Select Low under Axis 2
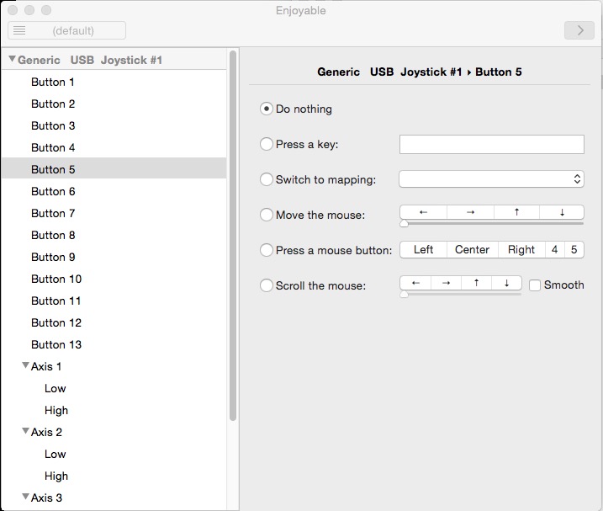The height and width of the screenshot is (511, 603). pyautogui.click(x=114, y=454)
